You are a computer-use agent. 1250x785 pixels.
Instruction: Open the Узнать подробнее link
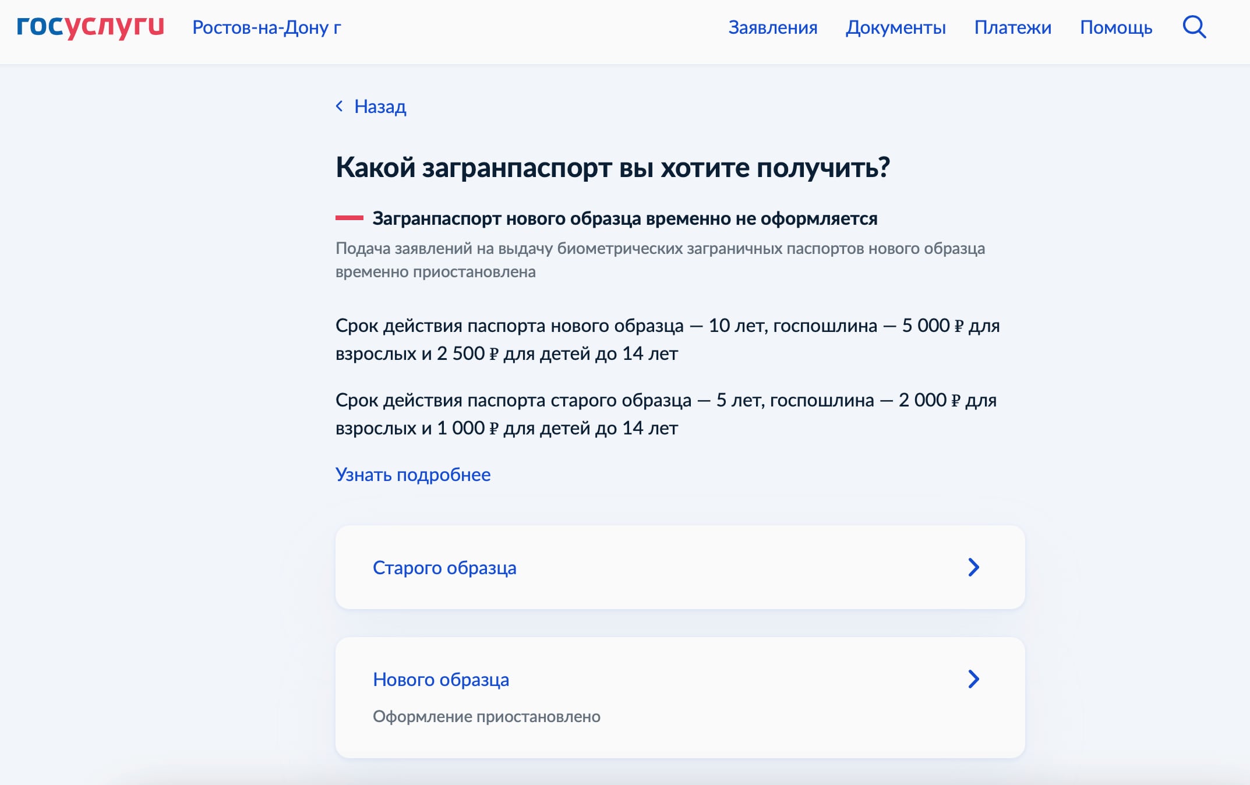click(x=413, y=475)
